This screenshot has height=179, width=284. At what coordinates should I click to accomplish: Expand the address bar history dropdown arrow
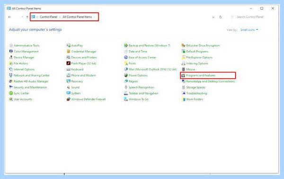pos(213,17)
